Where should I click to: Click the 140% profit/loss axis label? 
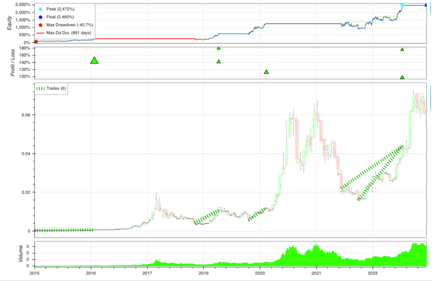click(24, 63)
